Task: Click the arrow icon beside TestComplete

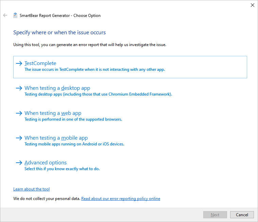Action: (19, 63)
